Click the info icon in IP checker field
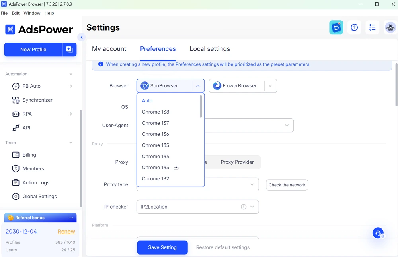398x257 pixels. (x=244, y=207)
